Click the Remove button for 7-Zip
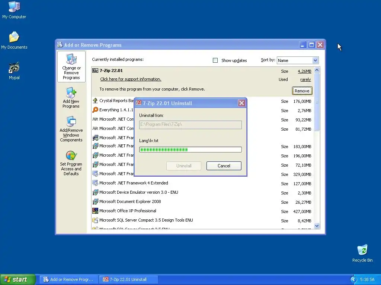381x285 pixels. click(302, 91)
